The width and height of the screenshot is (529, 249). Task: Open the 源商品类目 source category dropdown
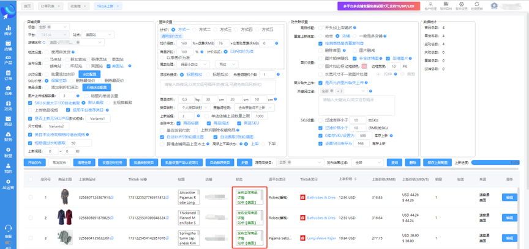(300, 162)
